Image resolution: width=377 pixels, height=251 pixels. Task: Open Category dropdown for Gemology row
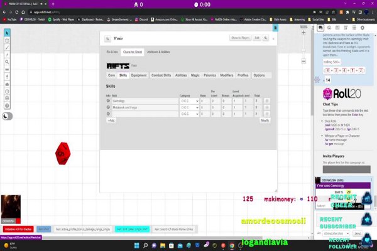pyautogui.click(x=190, y=101)
